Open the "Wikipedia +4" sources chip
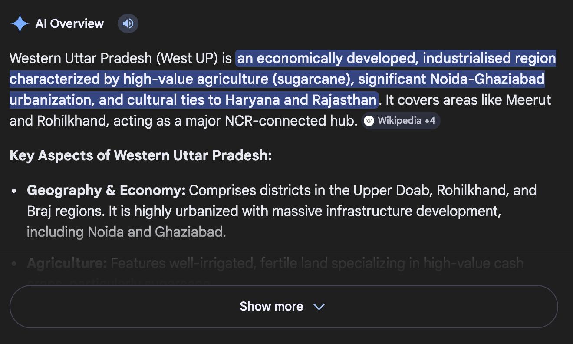Image resolution: width=573 pixels, height=344 pixels. coord(401,121)
